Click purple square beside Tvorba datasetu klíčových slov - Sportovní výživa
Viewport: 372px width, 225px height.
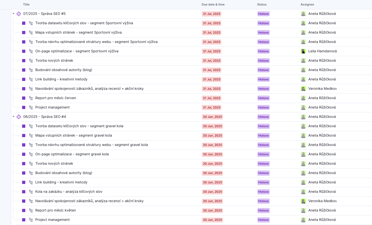pyautogui.click(x=24, y=23)
